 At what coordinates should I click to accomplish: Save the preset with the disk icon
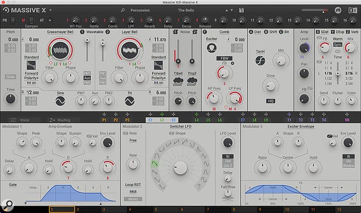pyautogui.click(x=241, y=10)
